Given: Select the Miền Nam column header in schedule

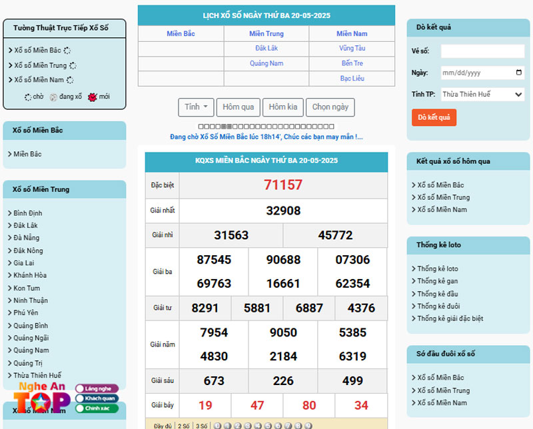Looking at the screenshot, I should [352, 34].
